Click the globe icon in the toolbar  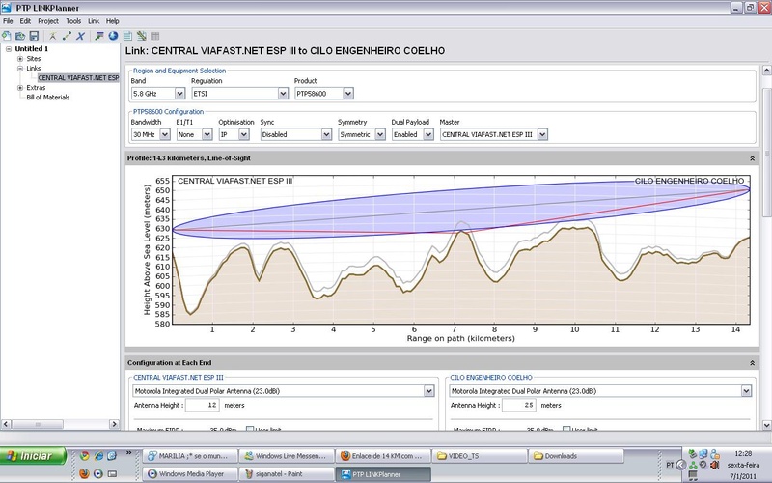coord(113,36)
